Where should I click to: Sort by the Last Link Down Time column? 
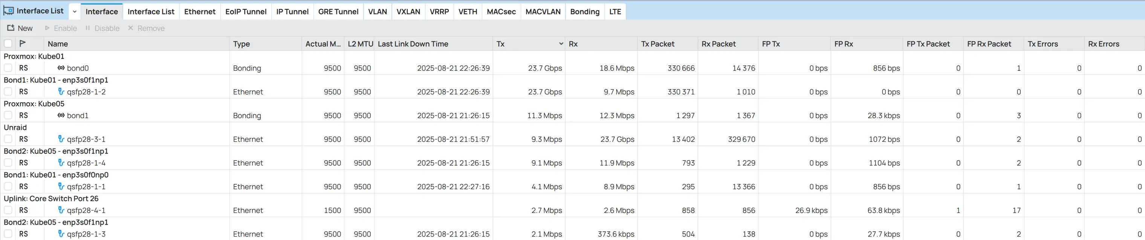tap(413, 44)
